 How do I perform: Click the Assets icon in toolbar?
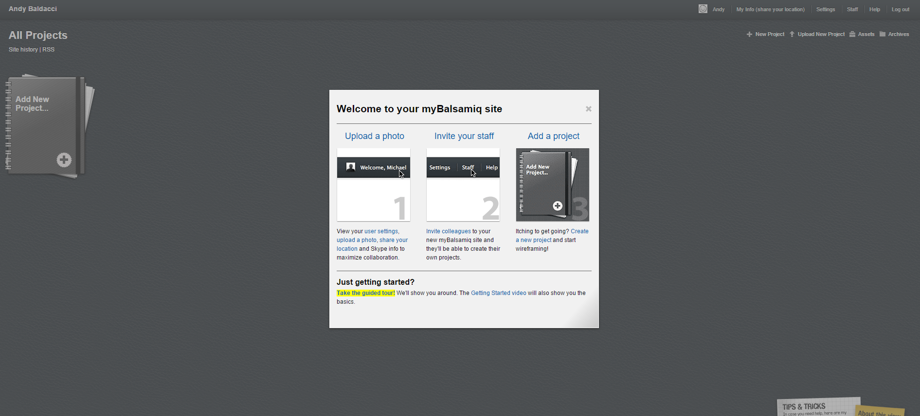tap(852, 34)
